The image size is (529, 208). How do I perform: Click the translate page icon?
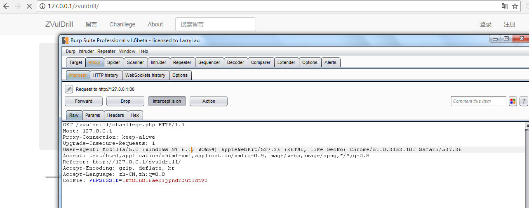504,6
